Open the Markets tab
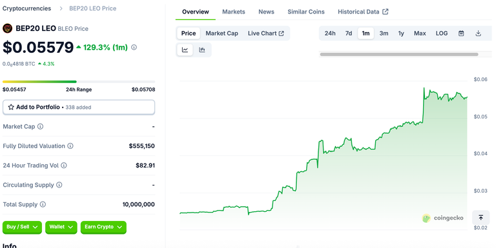 click(233, 12)
